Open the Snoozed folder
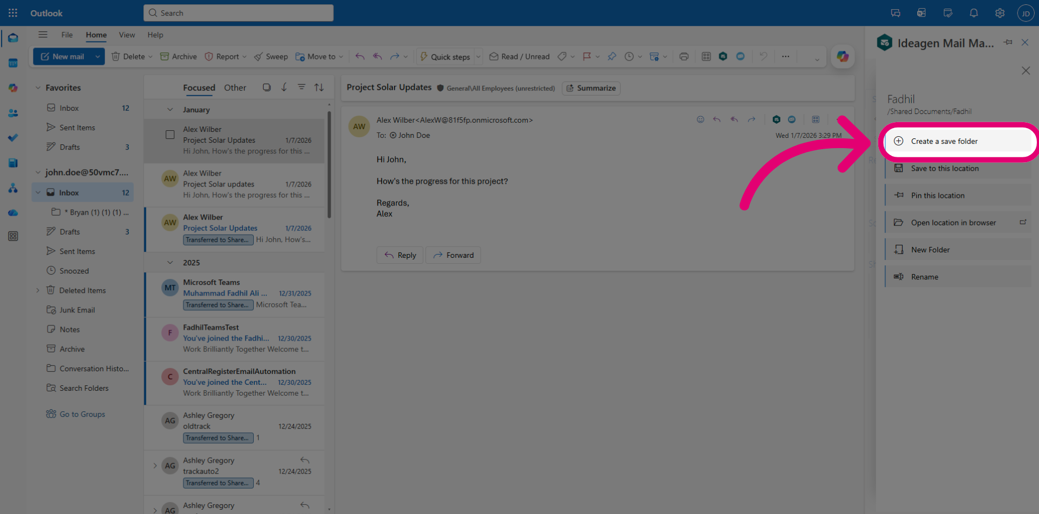 (74, 271)
